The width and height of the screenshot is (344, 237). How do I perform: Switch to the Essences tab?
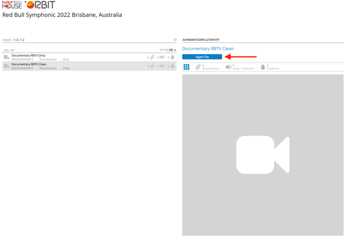270,67
